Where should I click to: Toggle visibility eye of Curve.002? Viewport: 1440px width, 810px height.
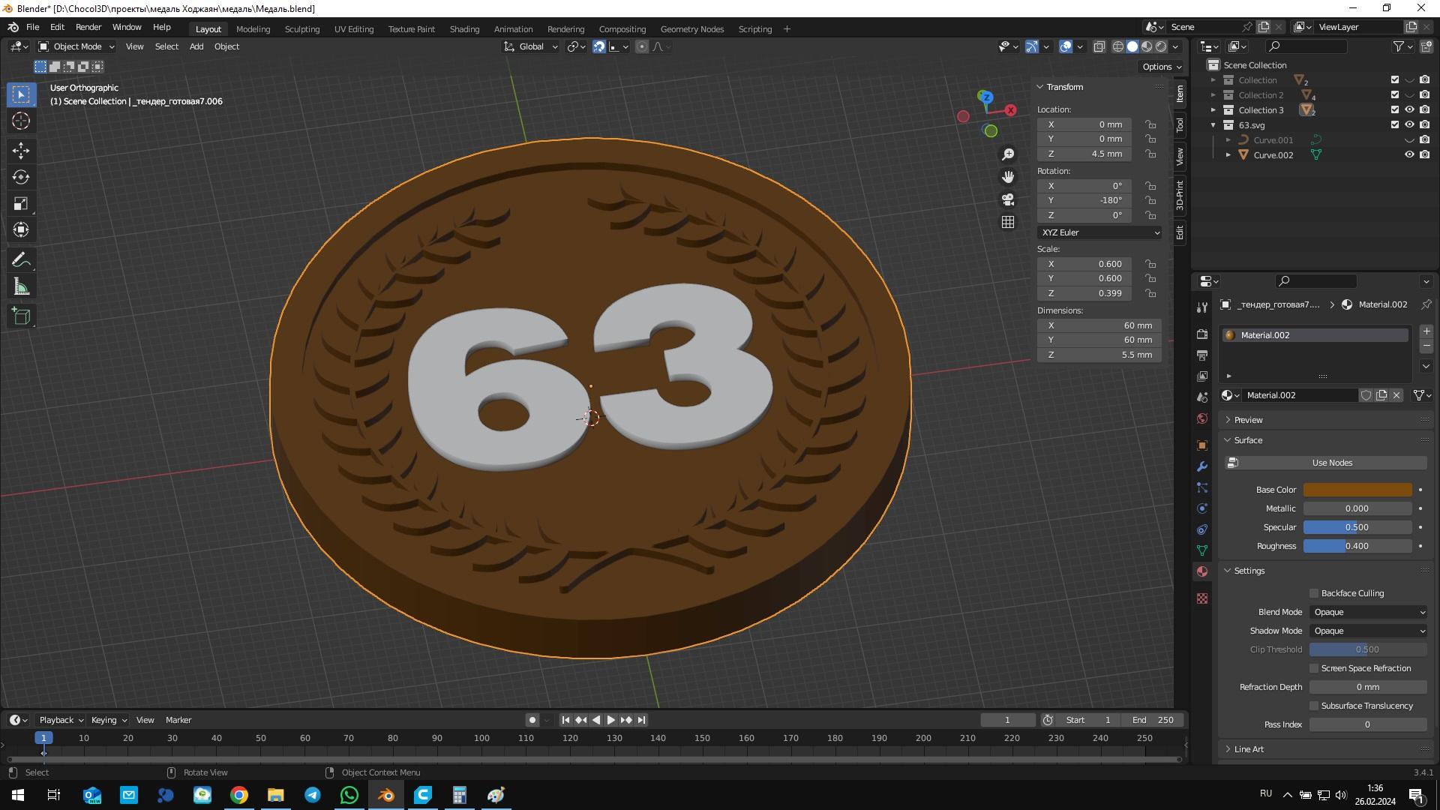click(x=1409, y=155)
